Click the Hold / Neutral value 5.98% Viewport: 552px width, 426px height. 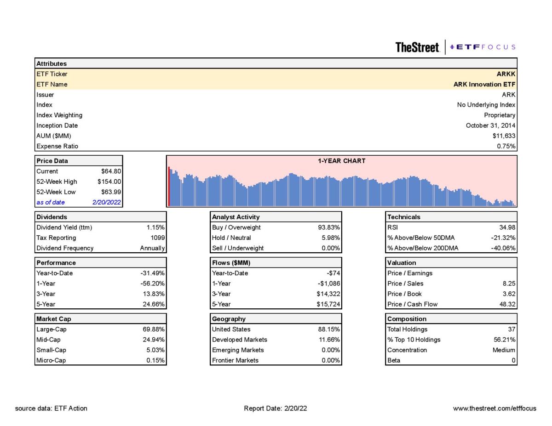[331, 238]
